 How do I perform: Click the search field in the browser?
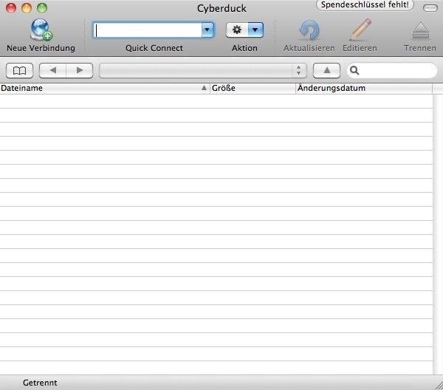point(392,70)
